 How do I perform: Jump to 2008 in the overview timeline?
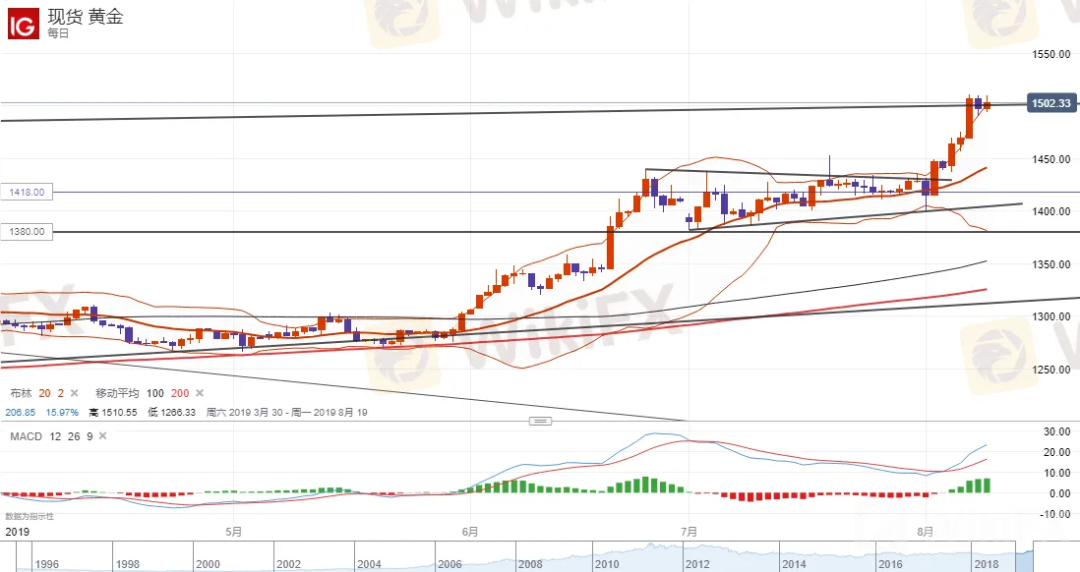(530, 564)
